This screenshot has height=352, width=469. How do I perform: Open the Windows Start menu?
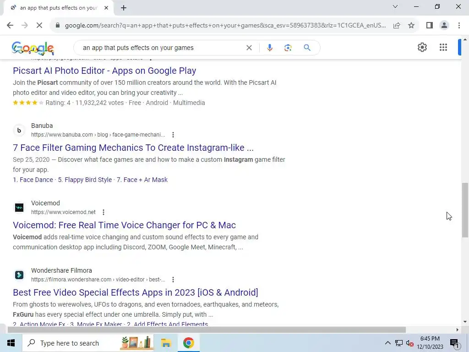pos(11,343)
